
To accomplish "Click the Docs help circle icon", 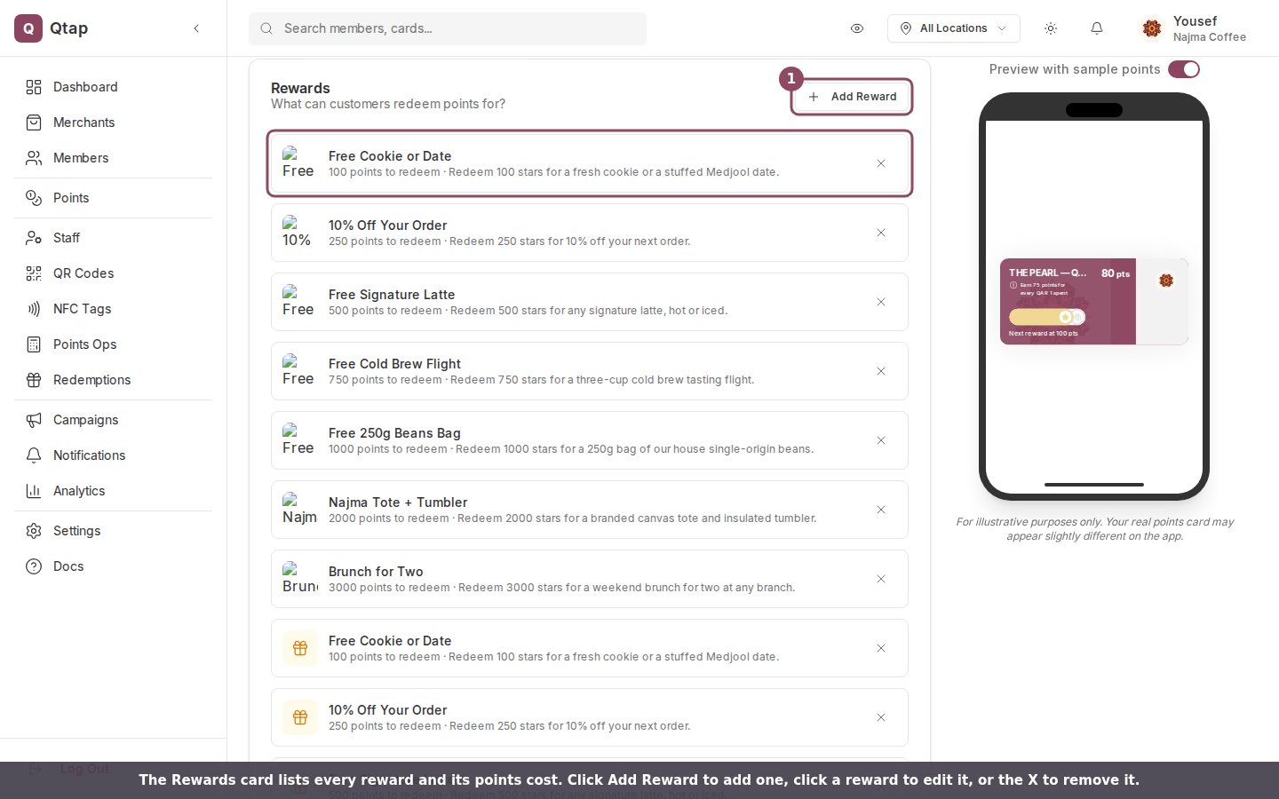I will pyautogui.click(x=34, y=566).
